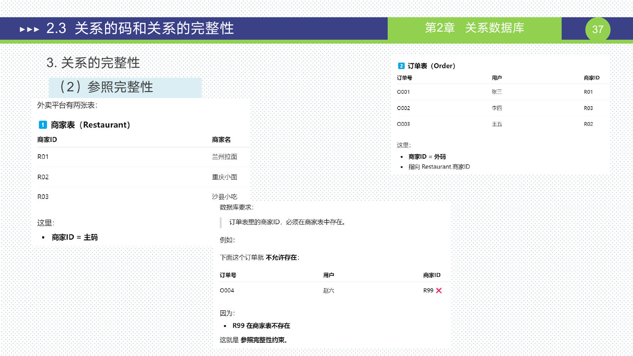
Task: Select order number O004
Action: 227,290
